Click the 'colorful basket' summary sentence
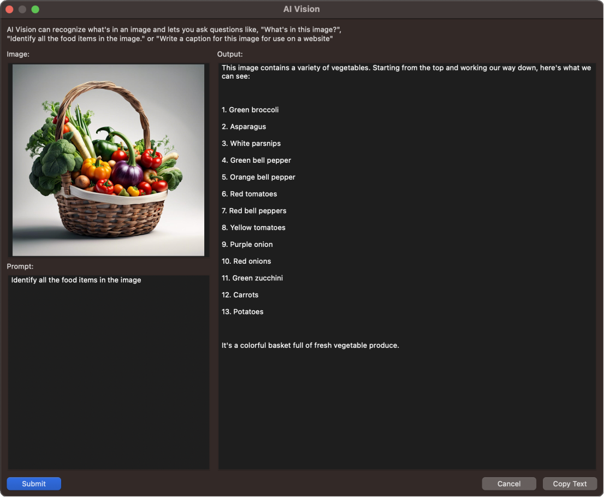 pyautogui.click(x=310, y=345)
